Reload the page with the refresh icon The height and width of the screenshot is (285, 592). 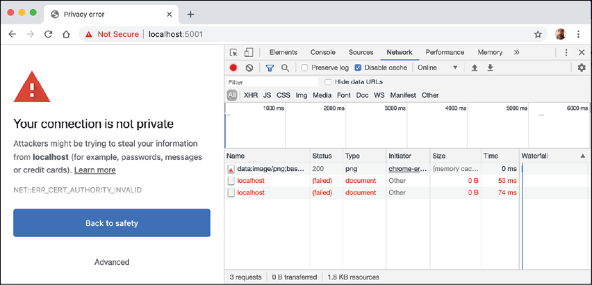[49, 34]
